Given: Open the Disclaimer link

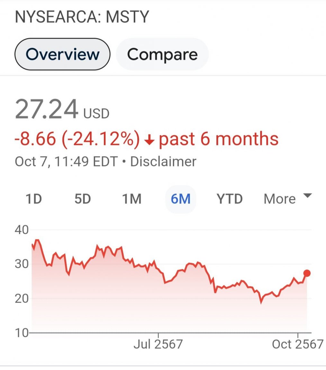Looking at the screenshot, I should (163, 162).
